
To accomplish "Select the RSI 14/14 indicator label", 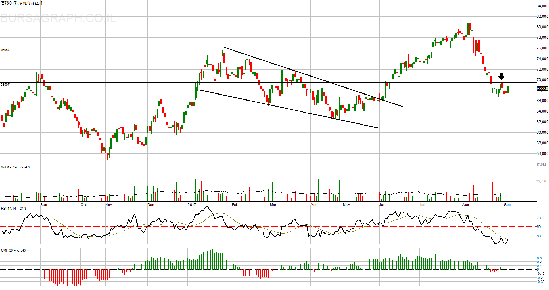I will (x=13, y=209).
